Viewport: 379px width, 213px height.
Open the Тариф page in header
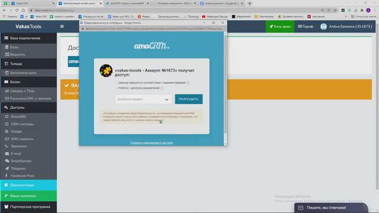click(306, 26)
